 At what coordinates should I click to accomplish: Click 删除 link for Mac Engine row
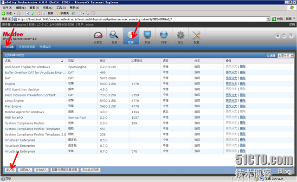point(243,106)
